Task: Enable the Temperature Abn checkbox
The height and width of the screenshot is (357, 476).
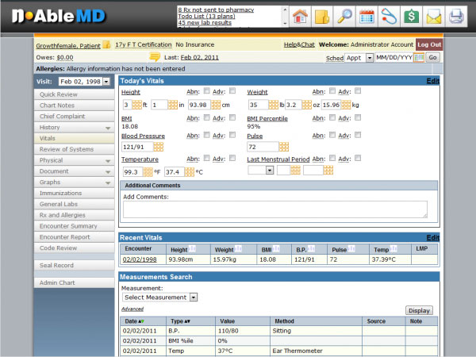Action: (207, 159)
